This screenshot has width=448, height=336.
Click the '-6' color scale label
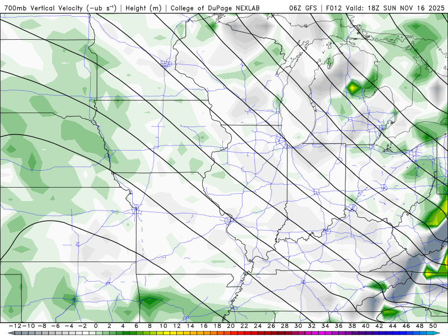55,326
